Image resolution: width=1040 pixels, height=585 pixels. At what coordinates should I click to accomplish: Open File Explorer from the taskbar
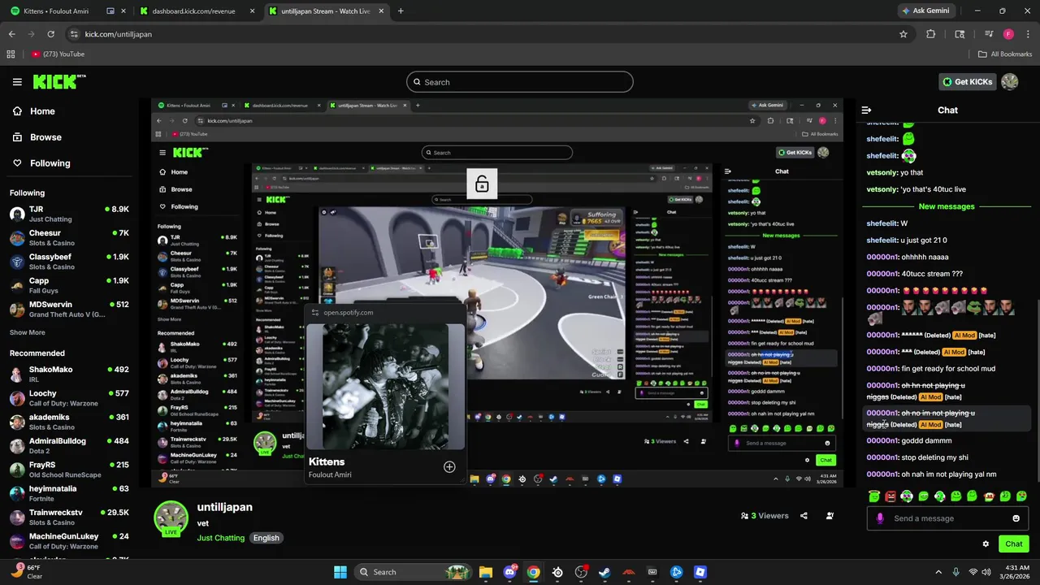[485, 572]
